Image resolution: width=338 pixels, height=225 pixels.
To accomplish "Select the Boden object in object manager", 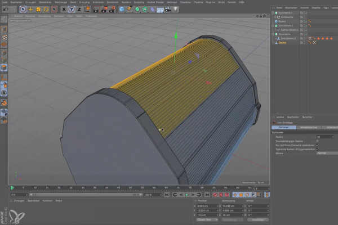I will [282, 21].
